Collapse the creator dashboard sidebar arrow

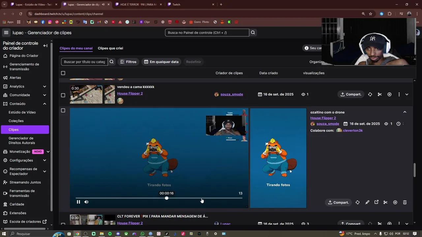[x=45, y=46]
